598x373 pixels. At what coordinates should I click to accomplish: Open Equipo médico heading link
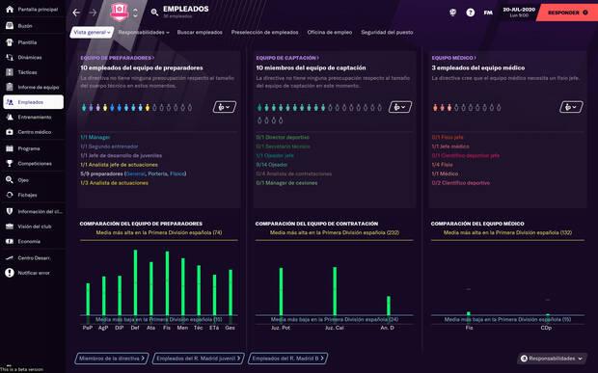pyautogui.click(x=454, y=58)
